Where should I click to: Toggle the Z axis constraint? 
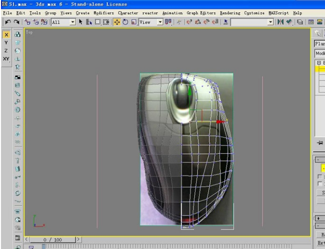(x=6, y=50)
